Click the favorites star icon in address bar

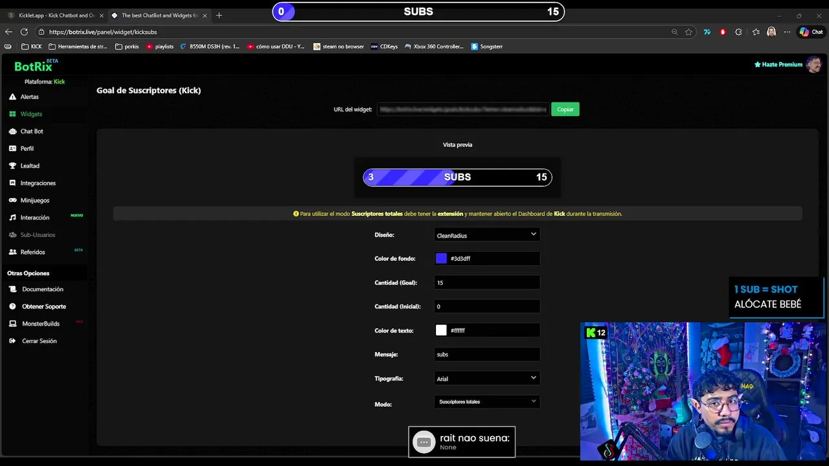[x=688, y=32]
